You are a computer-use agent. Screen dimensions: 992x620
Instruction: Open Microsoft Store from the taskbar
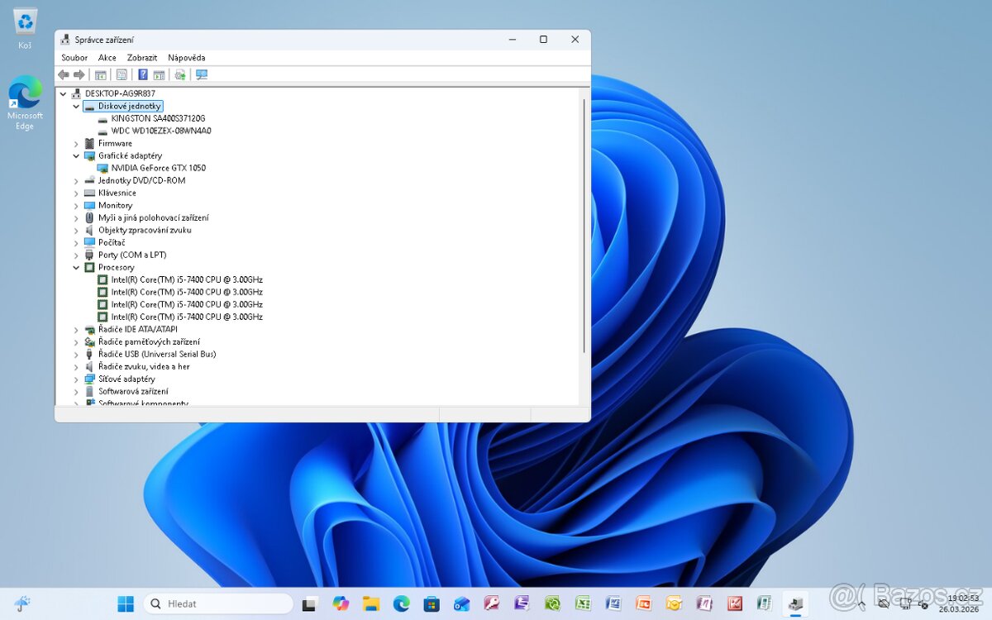point(432,603)
